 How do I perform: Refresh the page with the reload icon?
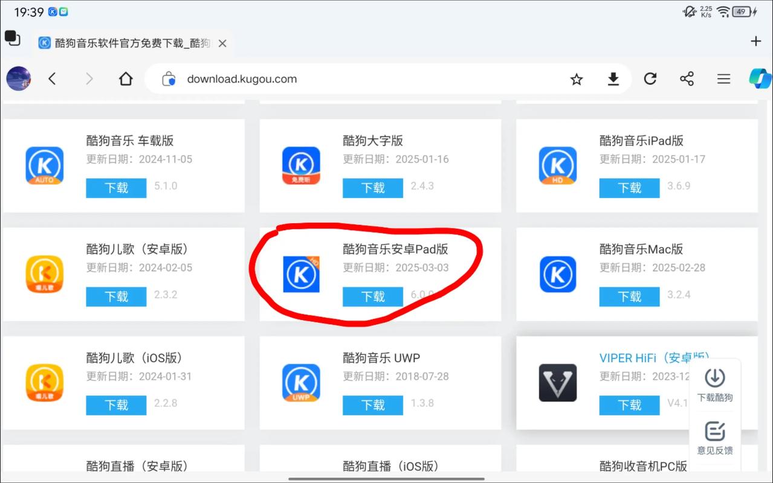click(650, 78)
